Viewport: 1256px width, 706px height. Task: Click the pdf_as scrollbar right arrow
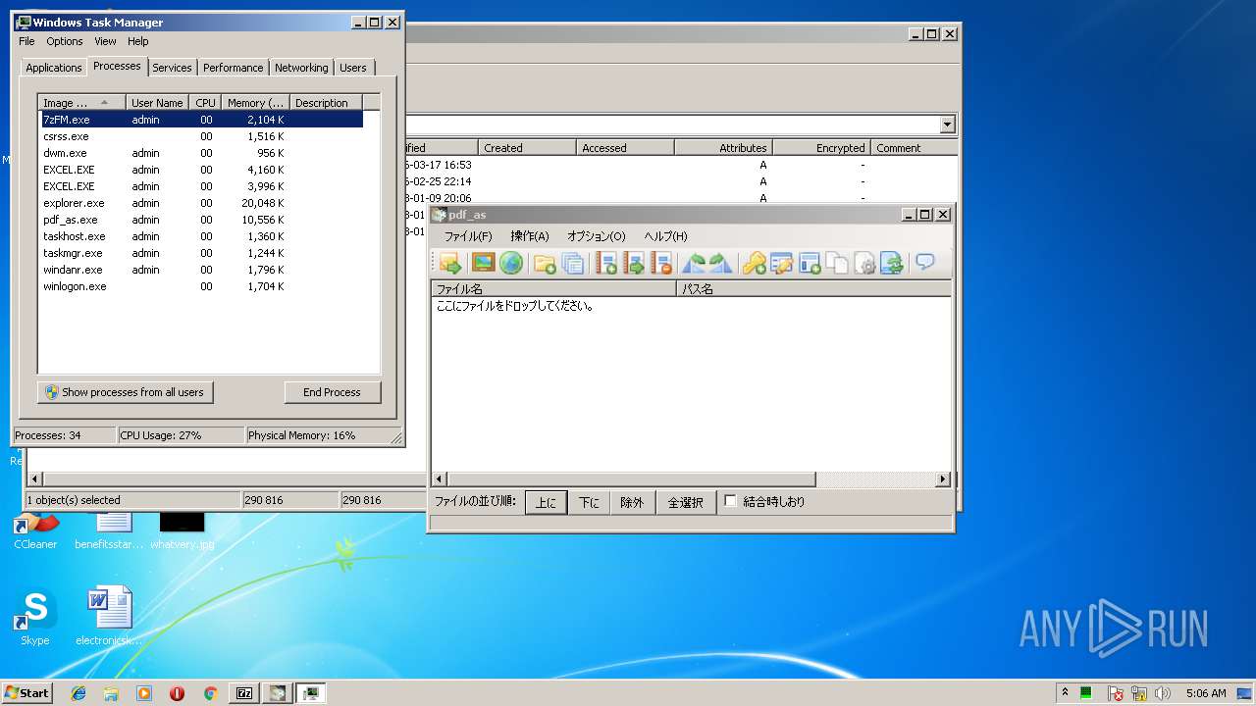click(x=943, y=479)
